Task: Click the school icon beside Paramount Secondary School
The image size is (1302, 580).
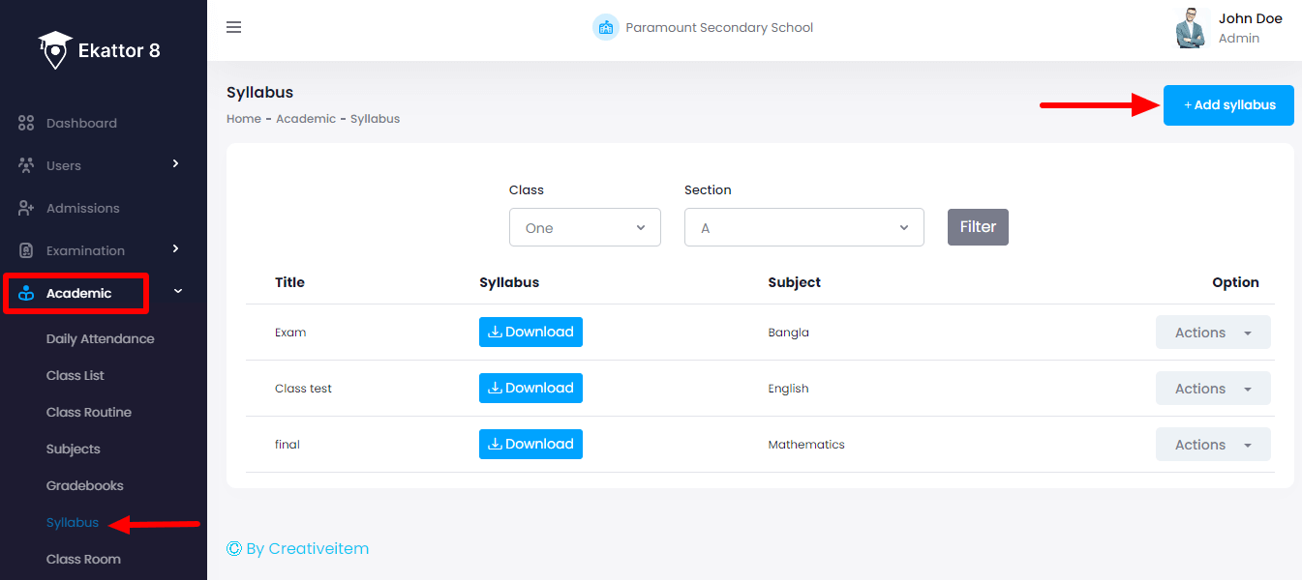Action: click(606, 27)
